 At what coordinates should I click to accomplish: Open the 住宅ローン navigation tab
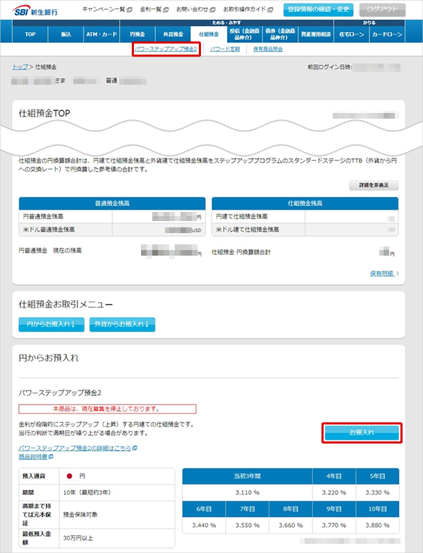pyautogui.click(x=352, y=34)
